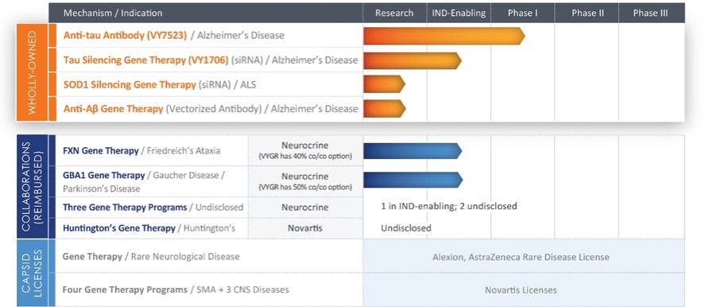Select 'FXN Gene Therapy' program name
The image size is (709, 307).
pyautogui.click(x=101, y=150)
